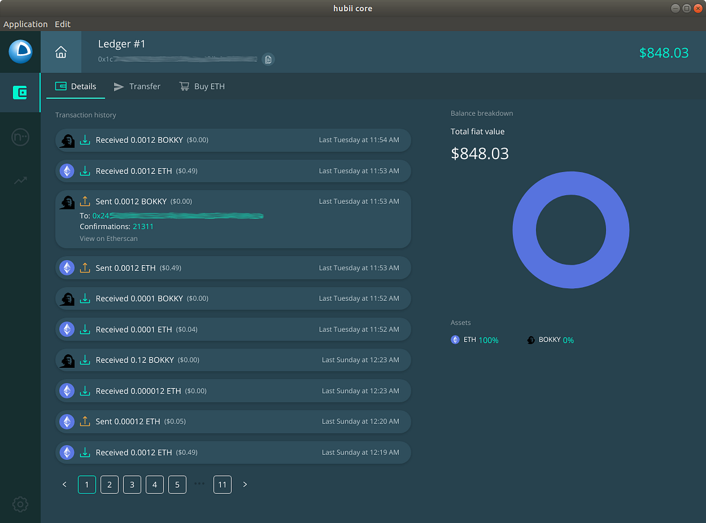
Task: Click sent arrow icon on Sent 0.0012 BOKKY row
Action: (85, 201)
